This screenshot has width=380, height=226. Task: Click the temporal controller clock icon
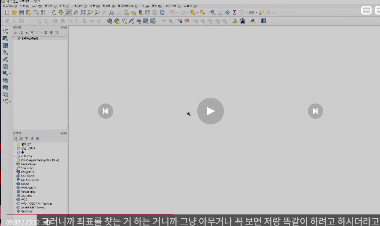[x=155, y=12]
